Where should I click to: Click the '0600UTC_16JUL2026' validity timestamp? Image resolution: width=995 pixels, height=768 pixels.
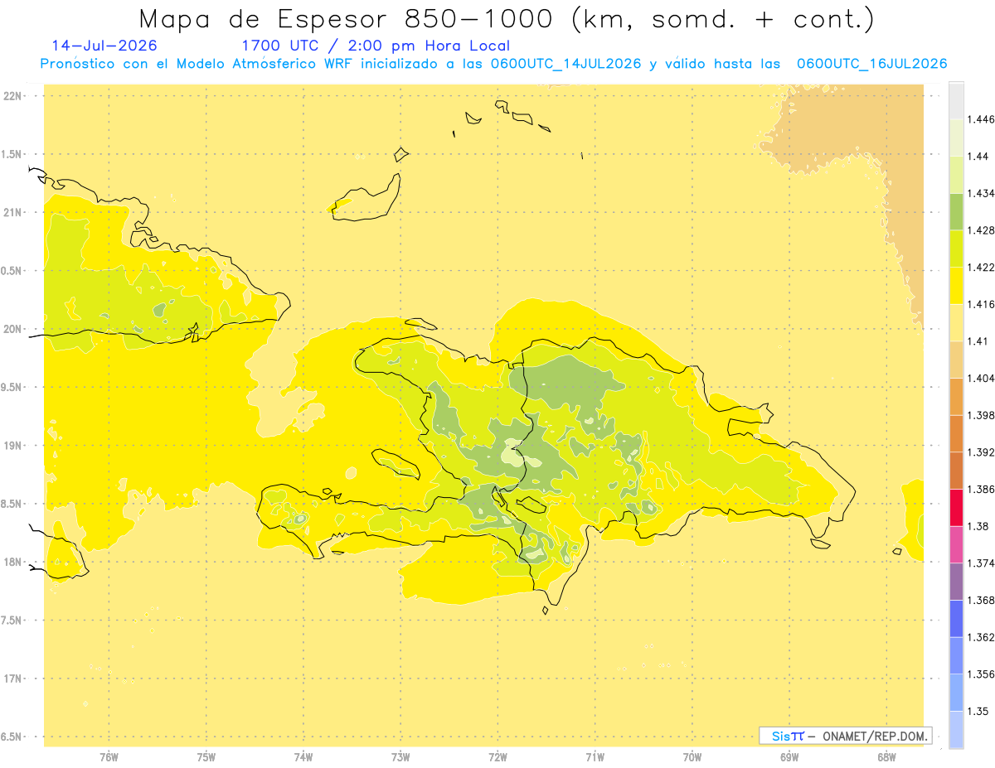[x=871, y=64]
